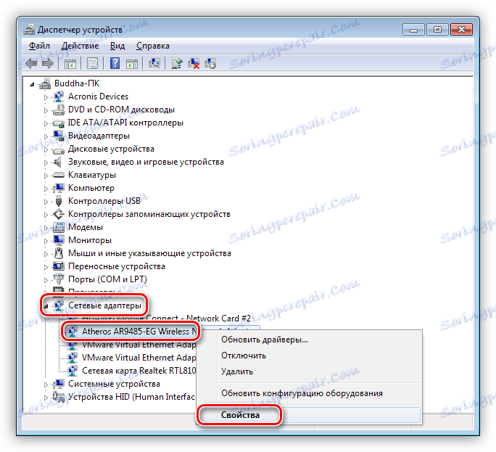Select the Системные устройства label
Screen dimensions: 496x452
tap(114, 384)
